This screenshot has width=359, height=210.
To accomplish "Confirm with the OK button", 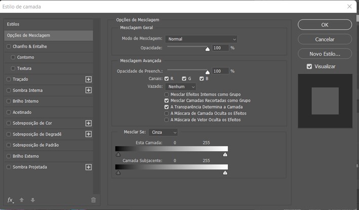I will click(x=325, y=25).
